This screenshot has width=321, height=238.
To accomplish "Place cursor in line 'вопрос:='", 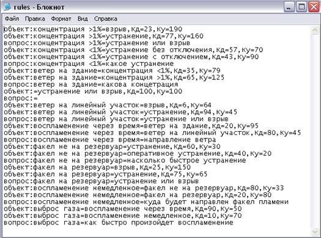I will coord(21,98).
